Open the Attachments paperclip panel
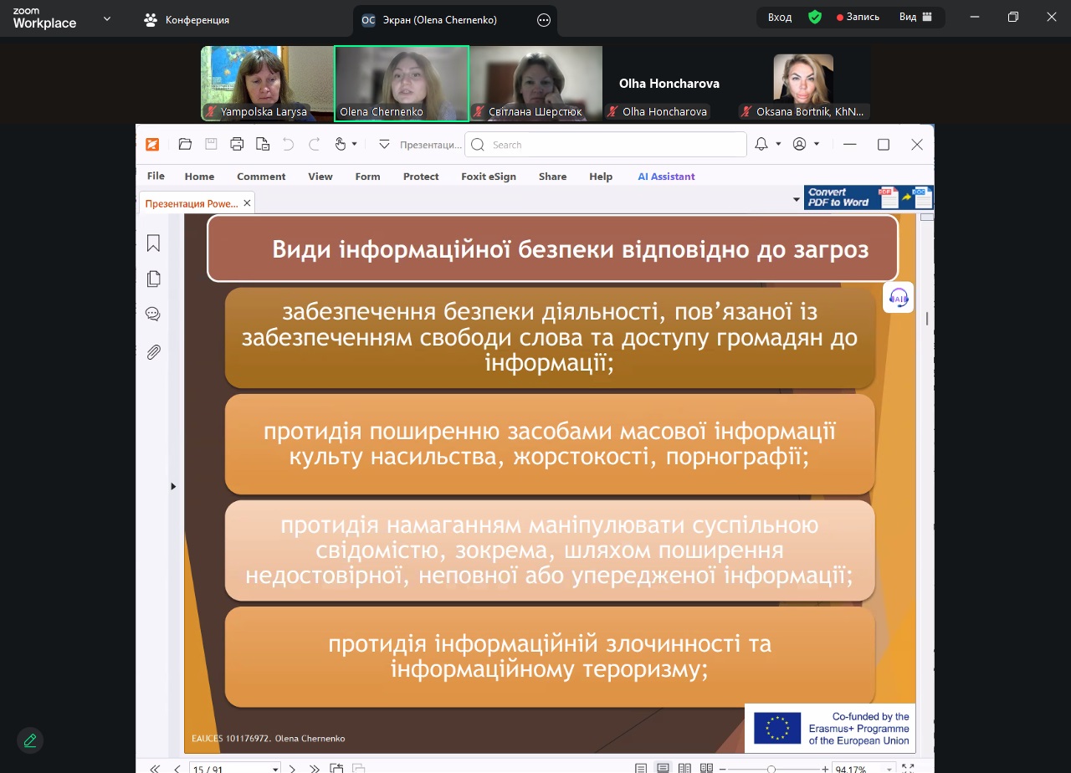1071x773 pixels. point(153,352)
